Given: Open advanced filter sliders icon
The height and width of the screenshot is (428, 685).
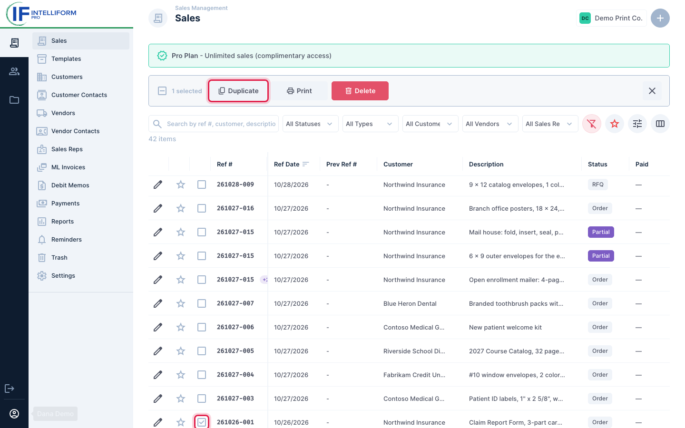Looking at the screenshot, I should click(637, 124).
